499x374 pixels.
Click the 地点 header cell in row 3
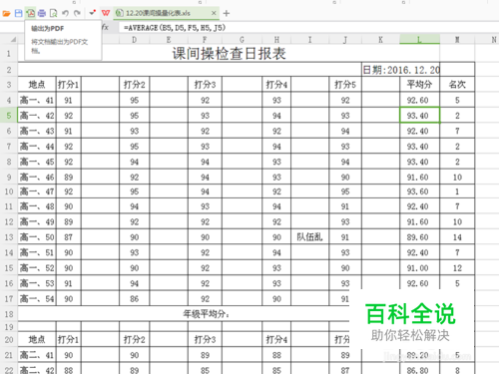click(37, 85)
